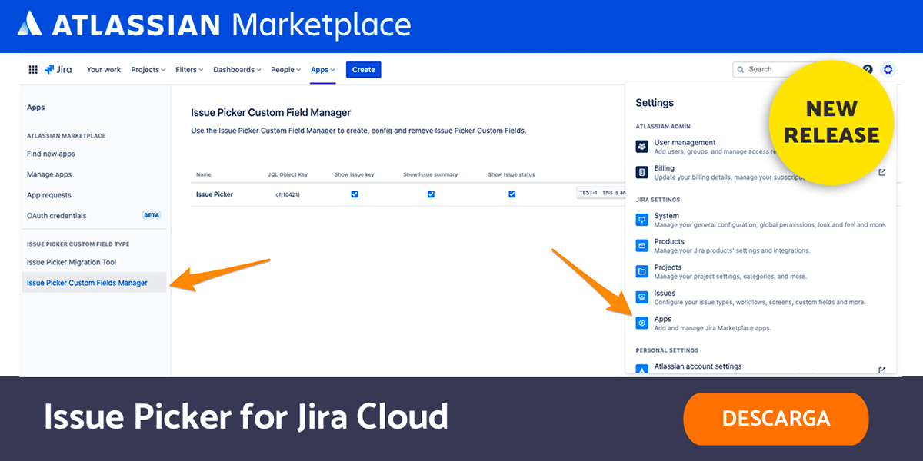Open the Jira app switcher grid icon
Screen dimensions: 923x461
(33, 70)
